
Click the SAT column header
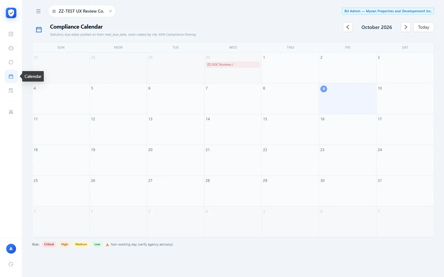click(x=405, y=47)
